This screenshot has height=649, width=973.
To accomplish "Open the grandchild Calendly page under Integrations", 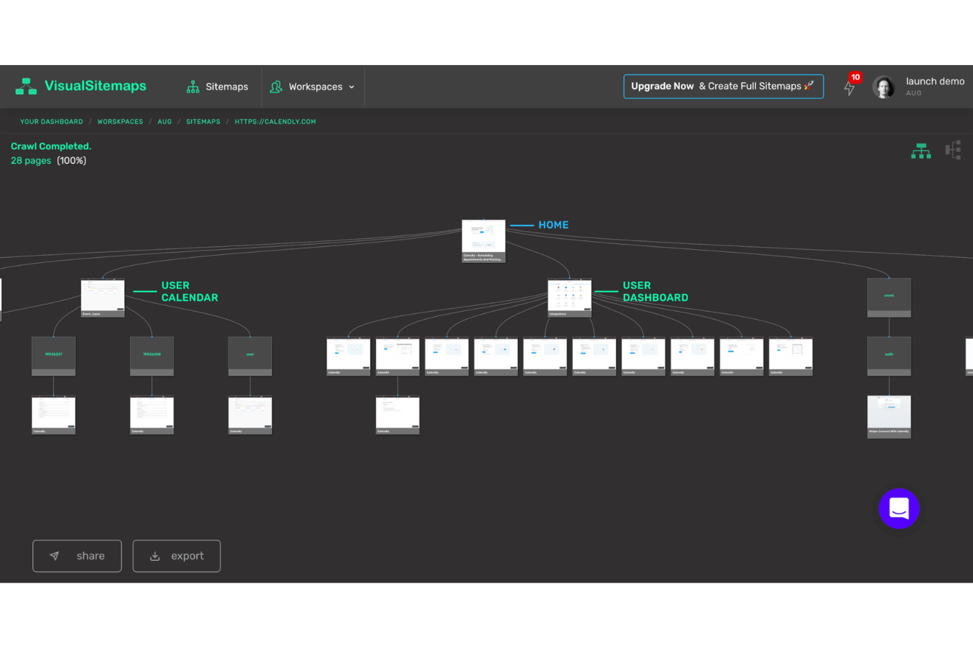I will point(398,416).
